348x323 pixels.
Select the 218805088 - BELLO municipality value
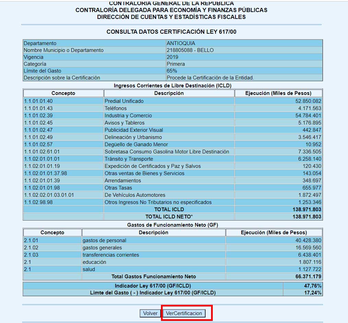(x=190, y=50)
